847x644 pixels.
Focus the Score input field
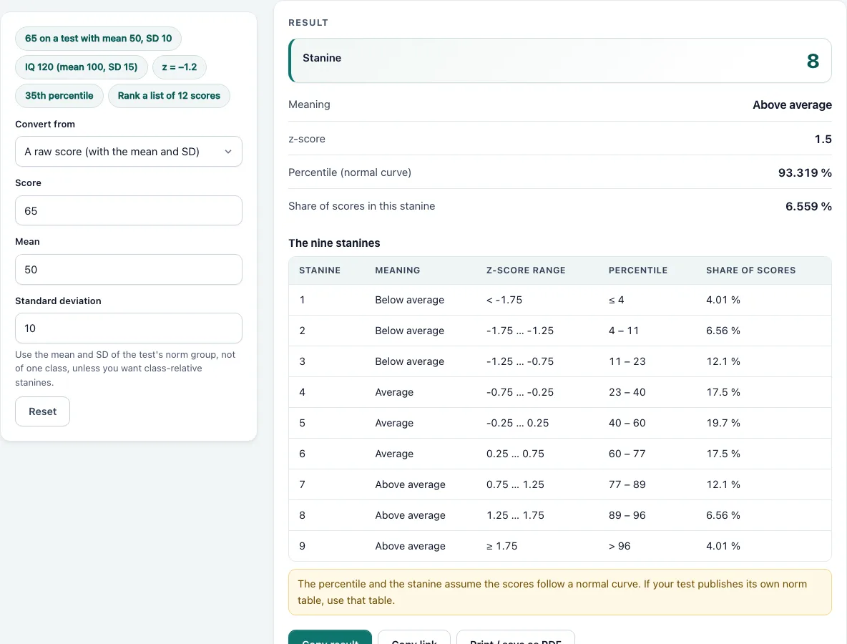(129, 210)
